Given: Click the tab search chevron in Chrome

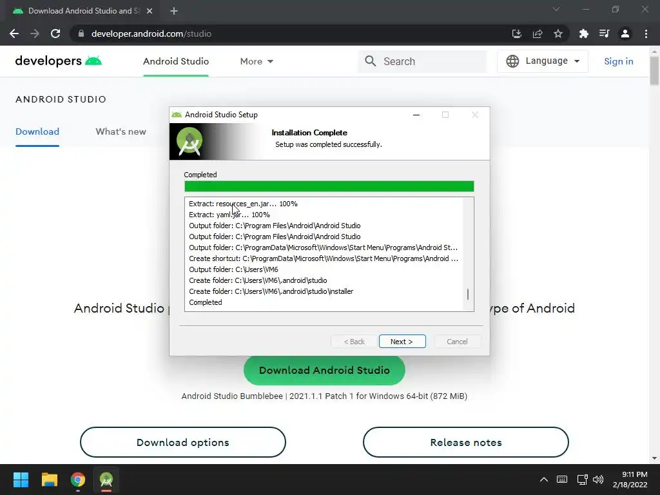Looking at the screenshot, I should click(x=556, y=9).
